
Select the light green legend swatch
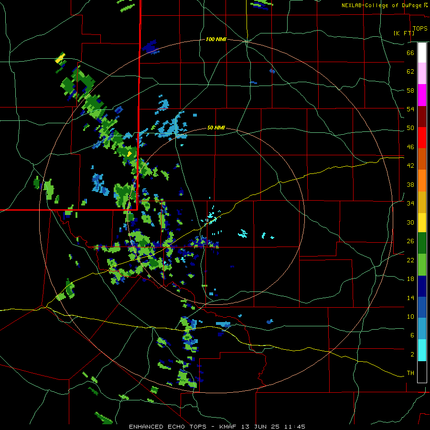(422, 265)
